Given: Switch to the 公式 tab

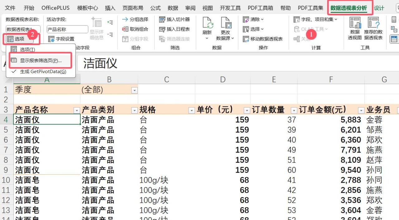Looking at the screenshot, I should 156,8.
